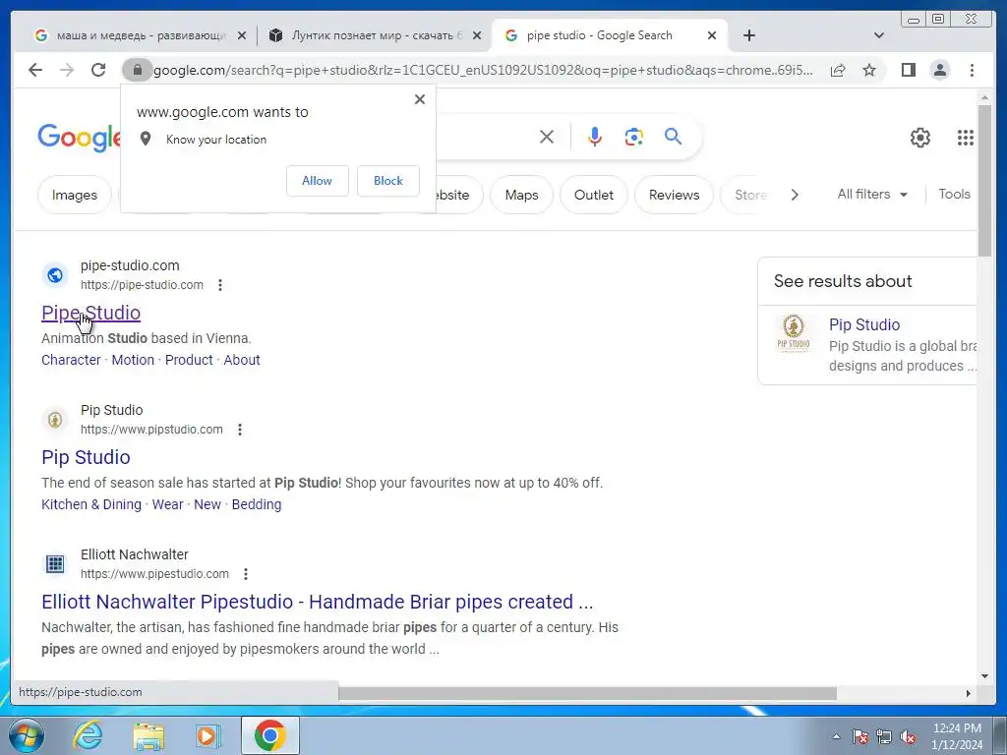This screenshot has width=1007, height=755.
Task: Filter results by Images
Action: click(75, 195)
